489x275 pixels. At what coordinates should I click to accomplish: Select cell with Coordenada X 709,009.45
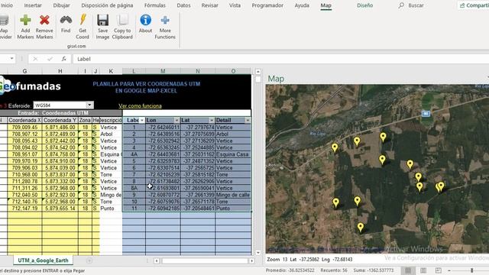(x=24, y=128)
